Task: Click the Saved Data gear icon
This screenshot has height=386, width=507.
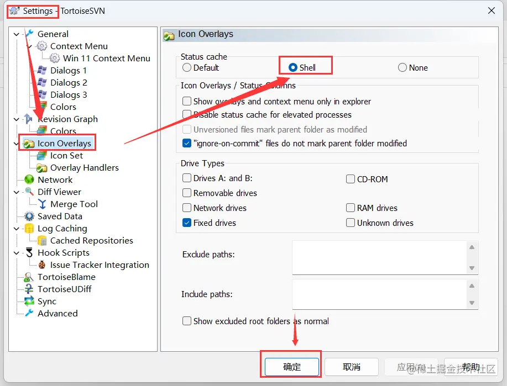Action: pos(29,216)
